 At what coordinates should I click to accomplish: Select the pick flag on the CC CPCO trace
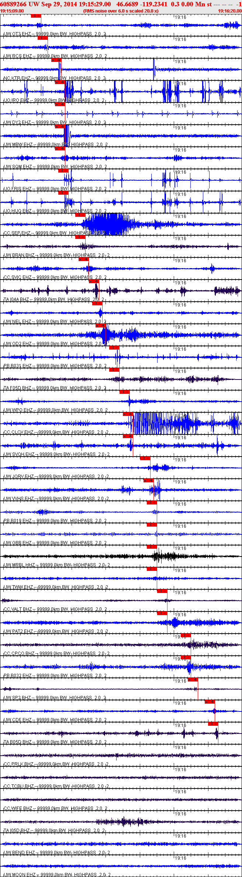point(186,635)
